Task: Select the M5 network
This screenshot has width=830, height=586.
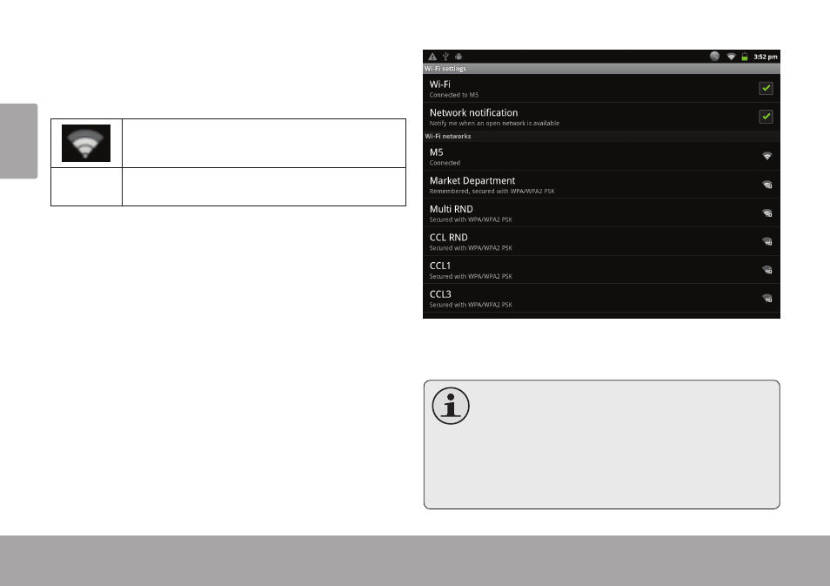Action: (601, 157)
